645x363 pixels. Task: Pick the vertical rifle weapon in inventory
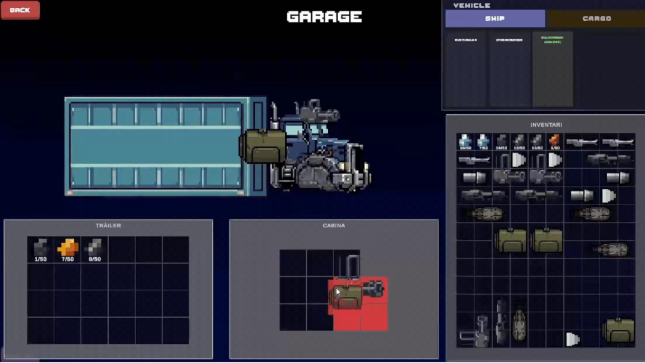point(501,322)
